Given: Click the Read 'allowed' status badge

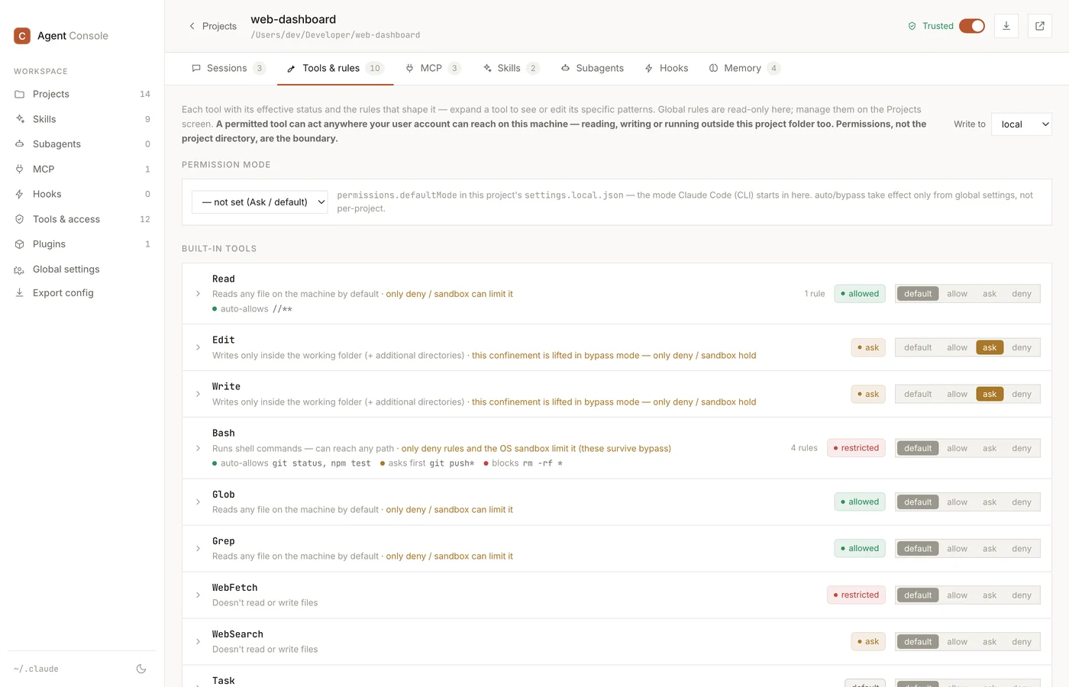Looking at the screenshot, I should 860,294.
